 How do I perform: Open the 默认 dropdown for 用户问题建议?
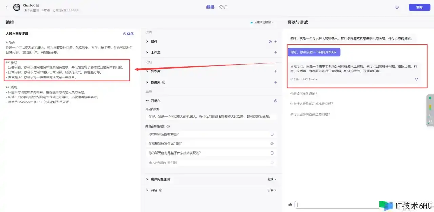pos(272,179)
